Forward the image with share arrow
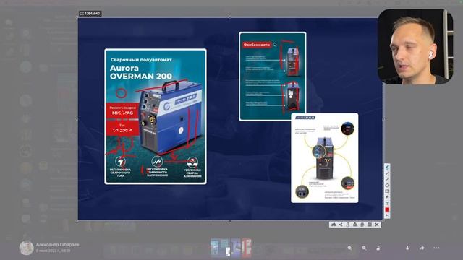 (x=422, y=248)
